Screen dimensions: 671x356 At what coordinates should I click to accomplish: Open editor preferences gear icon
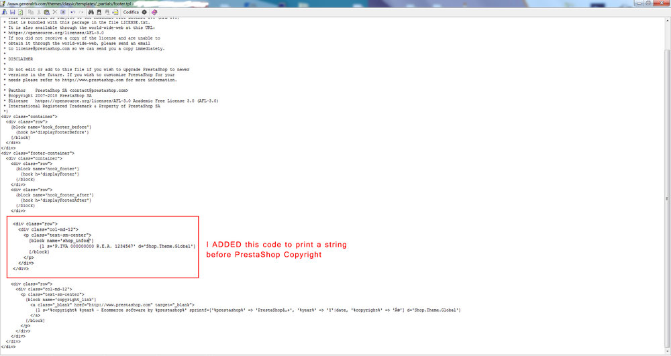pos(144,12)
